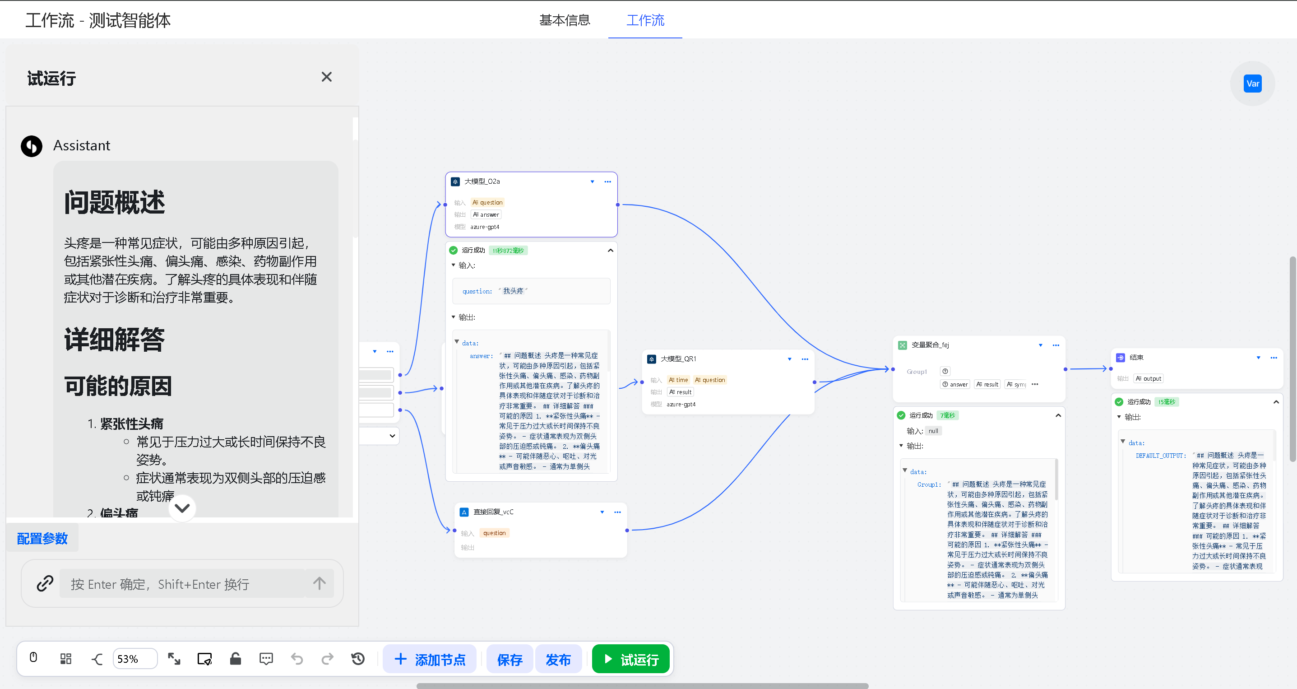
Task: Click the auto-layout grid icon
Action: [x=65, y=658]
